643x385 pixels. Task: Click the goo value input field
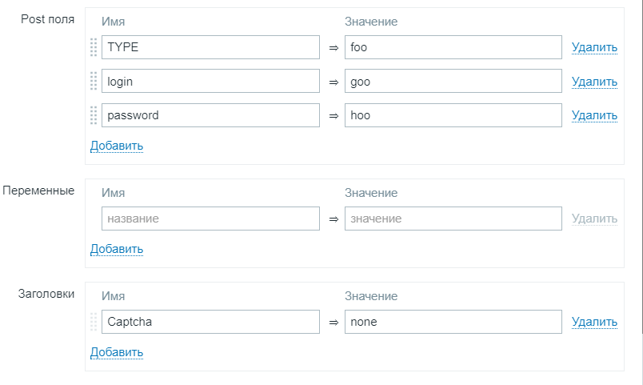(x=453, y=81)
